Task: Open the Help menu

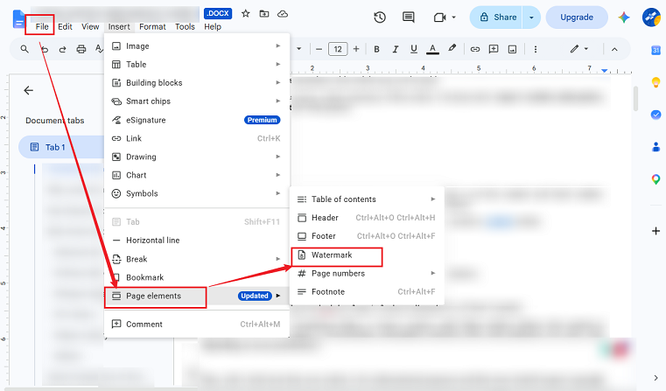Action: click(213, 26)
